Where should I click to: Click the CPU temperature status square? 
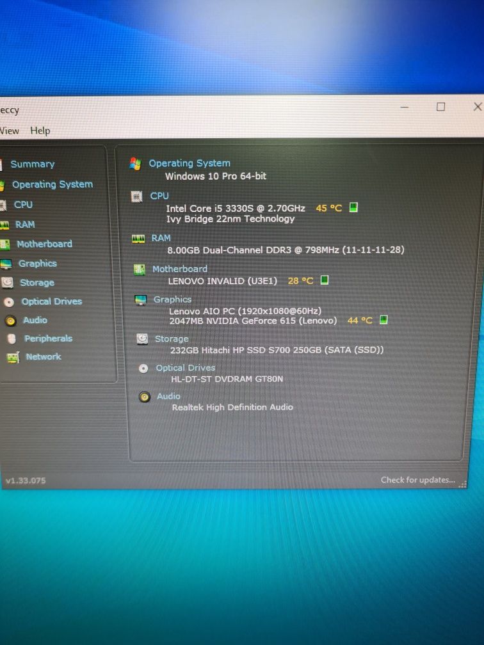(353, 207)
